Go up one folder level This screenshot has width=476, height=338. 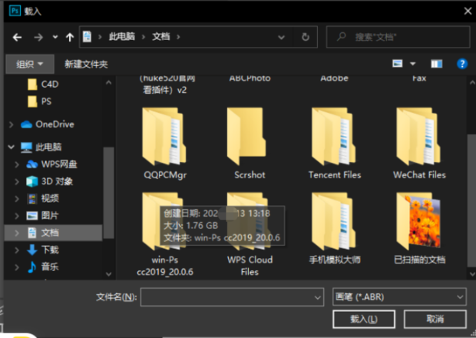70,37
